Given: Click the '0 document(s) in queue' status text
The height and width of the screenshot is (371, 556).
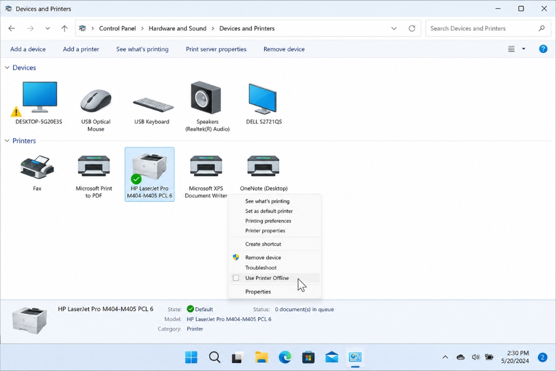Looking at the screenshot, I should [304, 309].
